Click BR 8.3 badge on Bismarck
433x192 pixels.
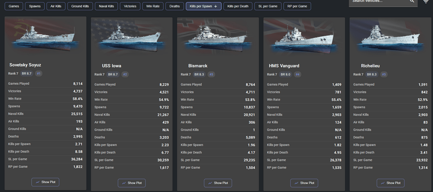point(199,74)
